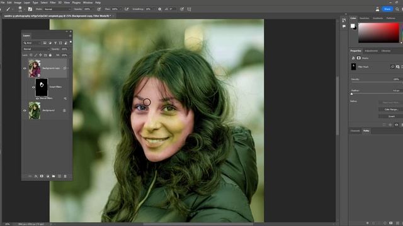This screenshot has width=403, height=226.
Task: Open the Window menu
Action: [88, 3]
